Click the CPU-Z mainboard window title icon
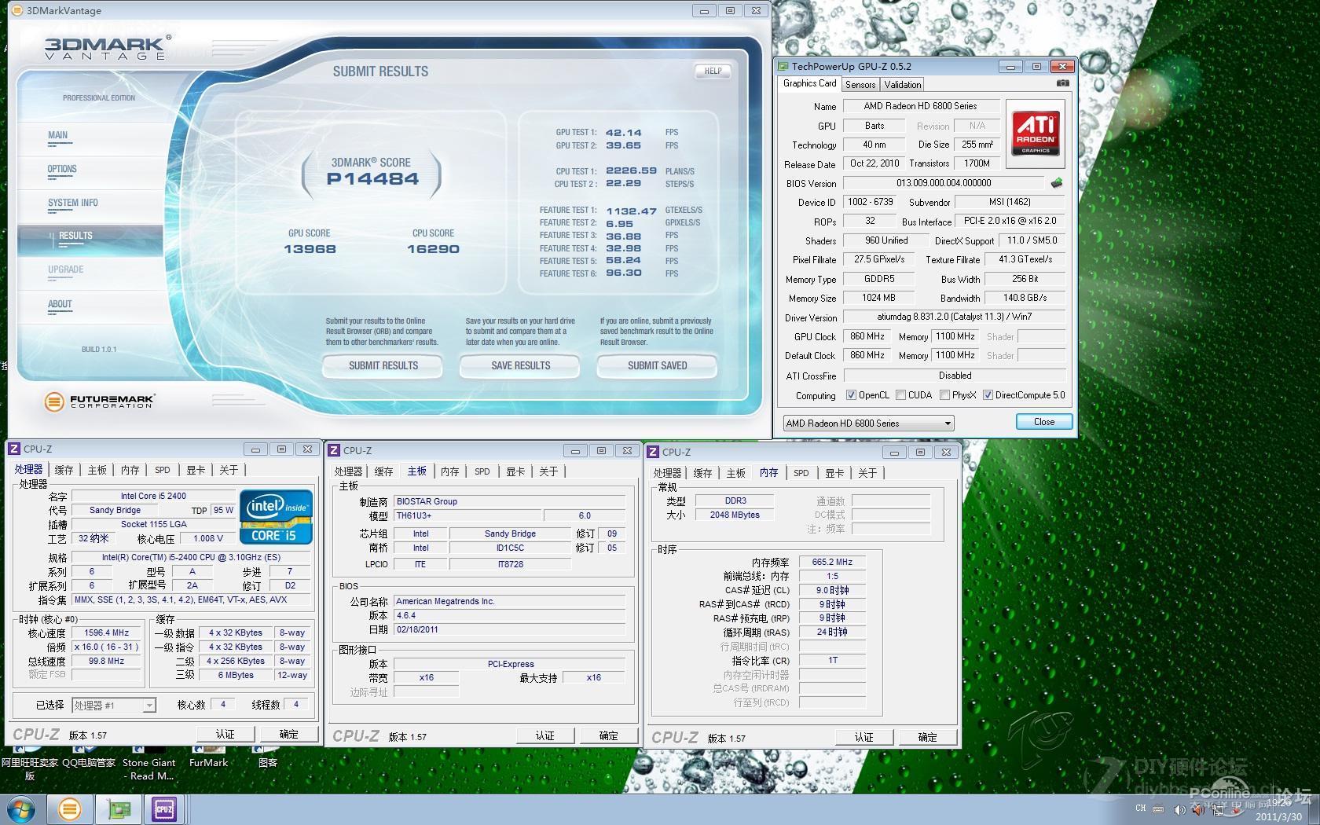Image resolution: width=1320 pixels, height=825 pixels. [x=334, y=450]
